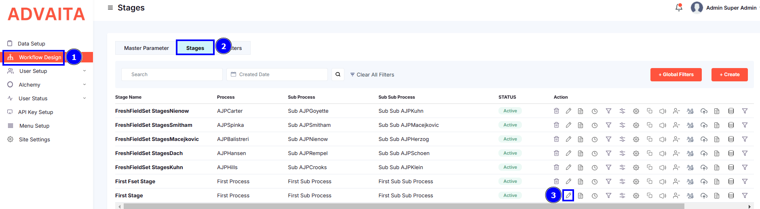Screen dimensions: 760x209
Task: Open Data Setup in the sidebar
Action: point(32,43)
